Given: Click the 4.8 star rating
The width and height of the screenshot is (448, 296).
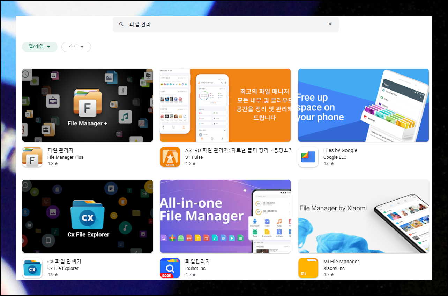Looking at the screenshot, I should pos(53,163).
